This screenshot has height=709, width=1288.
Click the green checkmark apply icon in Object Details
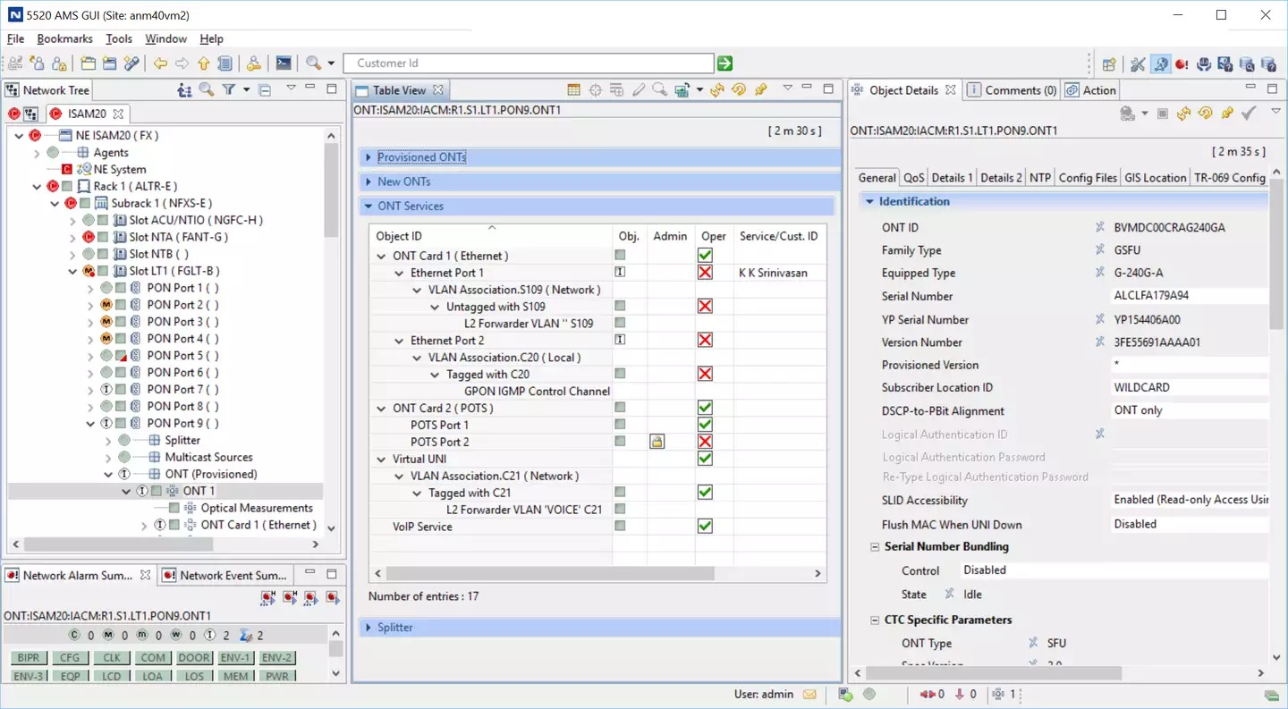pos(1249,113)
